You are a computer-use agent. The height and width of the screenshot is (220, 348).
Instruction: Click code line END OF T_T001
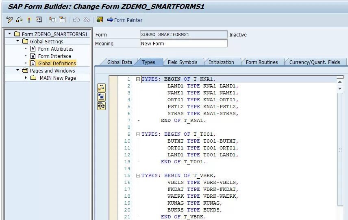pos(183,162)
